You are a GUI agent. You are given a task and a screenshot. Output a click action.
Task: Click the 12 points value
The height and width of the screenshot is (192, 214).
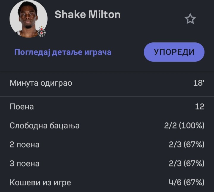coord(200,107)
